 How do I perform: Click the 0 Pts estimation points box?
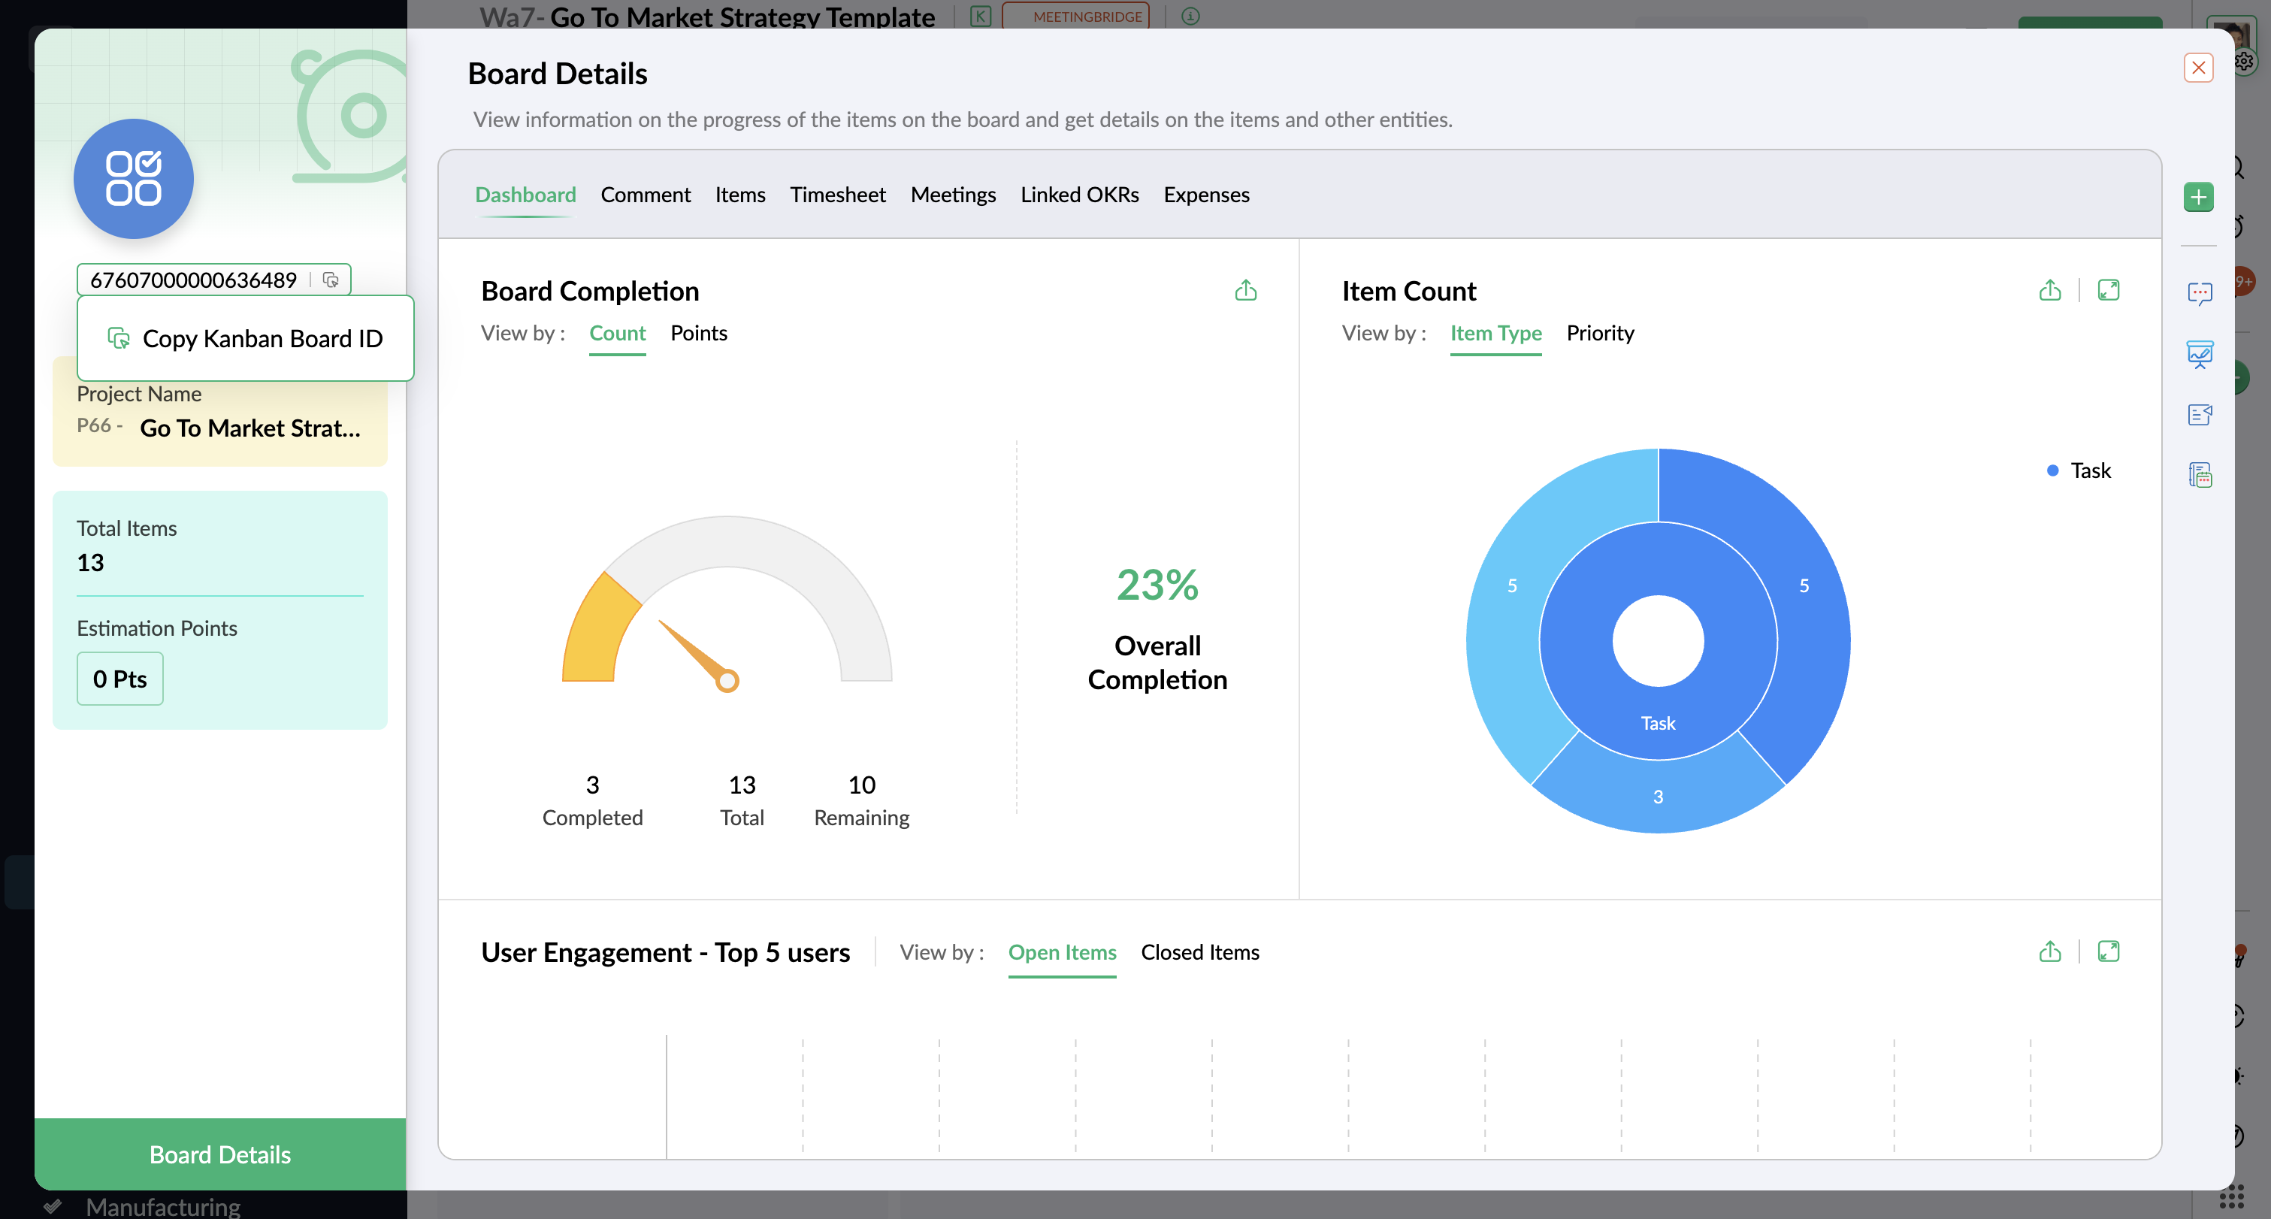pyautogui.click(x=120, y=679)
